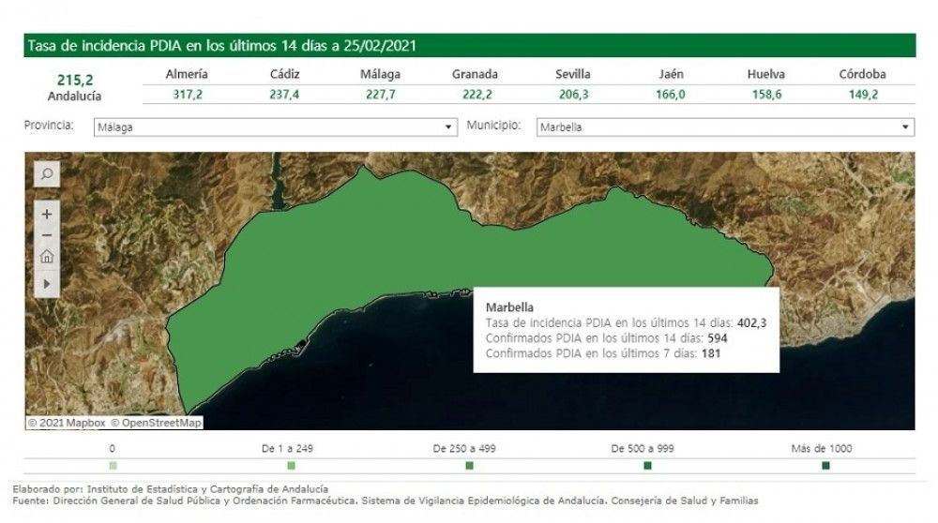Click the legend label De 1 a 249
938x523 pixels.
tap(287, 448)
